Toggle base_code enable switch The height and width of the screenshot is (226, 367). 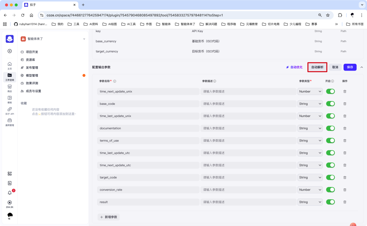pos(331,104)
